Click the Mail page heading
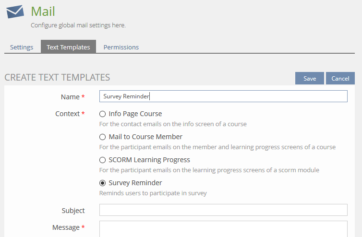The image size is (362, 237). click(x=43, y=11)
